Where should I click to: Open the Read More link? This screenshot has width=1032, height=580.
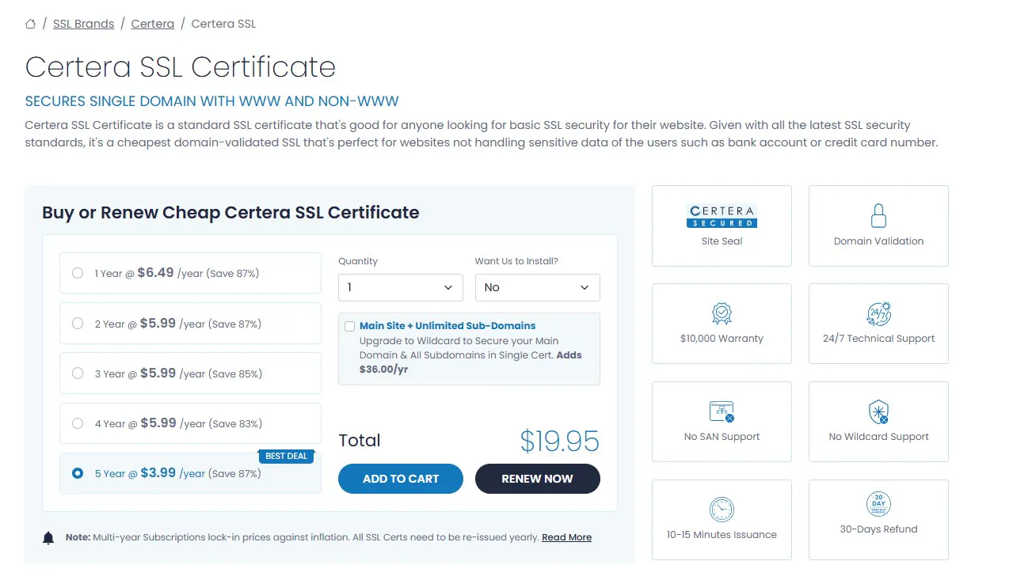click(566, 537)
